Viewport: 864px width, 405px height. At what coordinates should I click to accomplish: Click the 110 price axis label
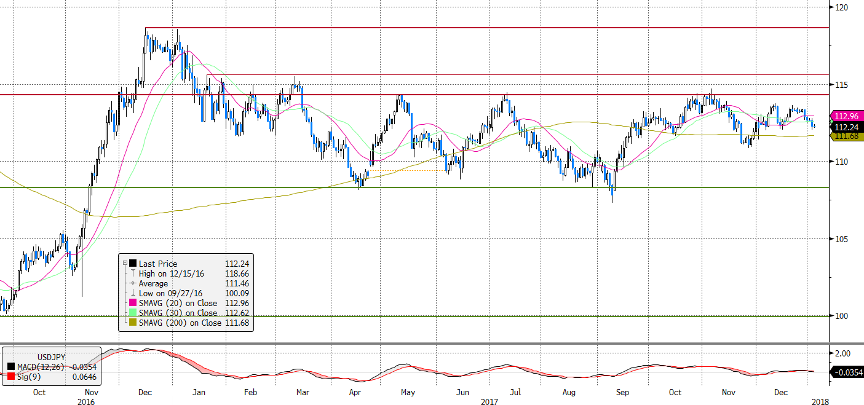tap(843, 162)
